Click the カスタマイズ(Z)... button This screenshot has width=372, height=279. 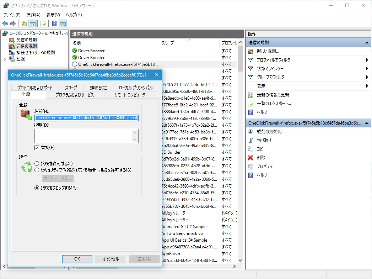tap(58, 178)
